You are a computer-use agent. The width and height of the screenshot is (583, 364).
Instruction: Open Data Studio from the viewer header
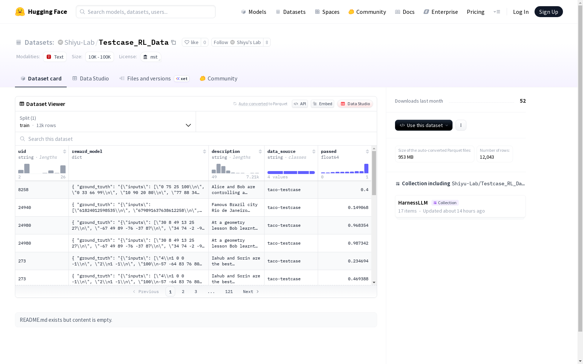click(x=355, y=104)
